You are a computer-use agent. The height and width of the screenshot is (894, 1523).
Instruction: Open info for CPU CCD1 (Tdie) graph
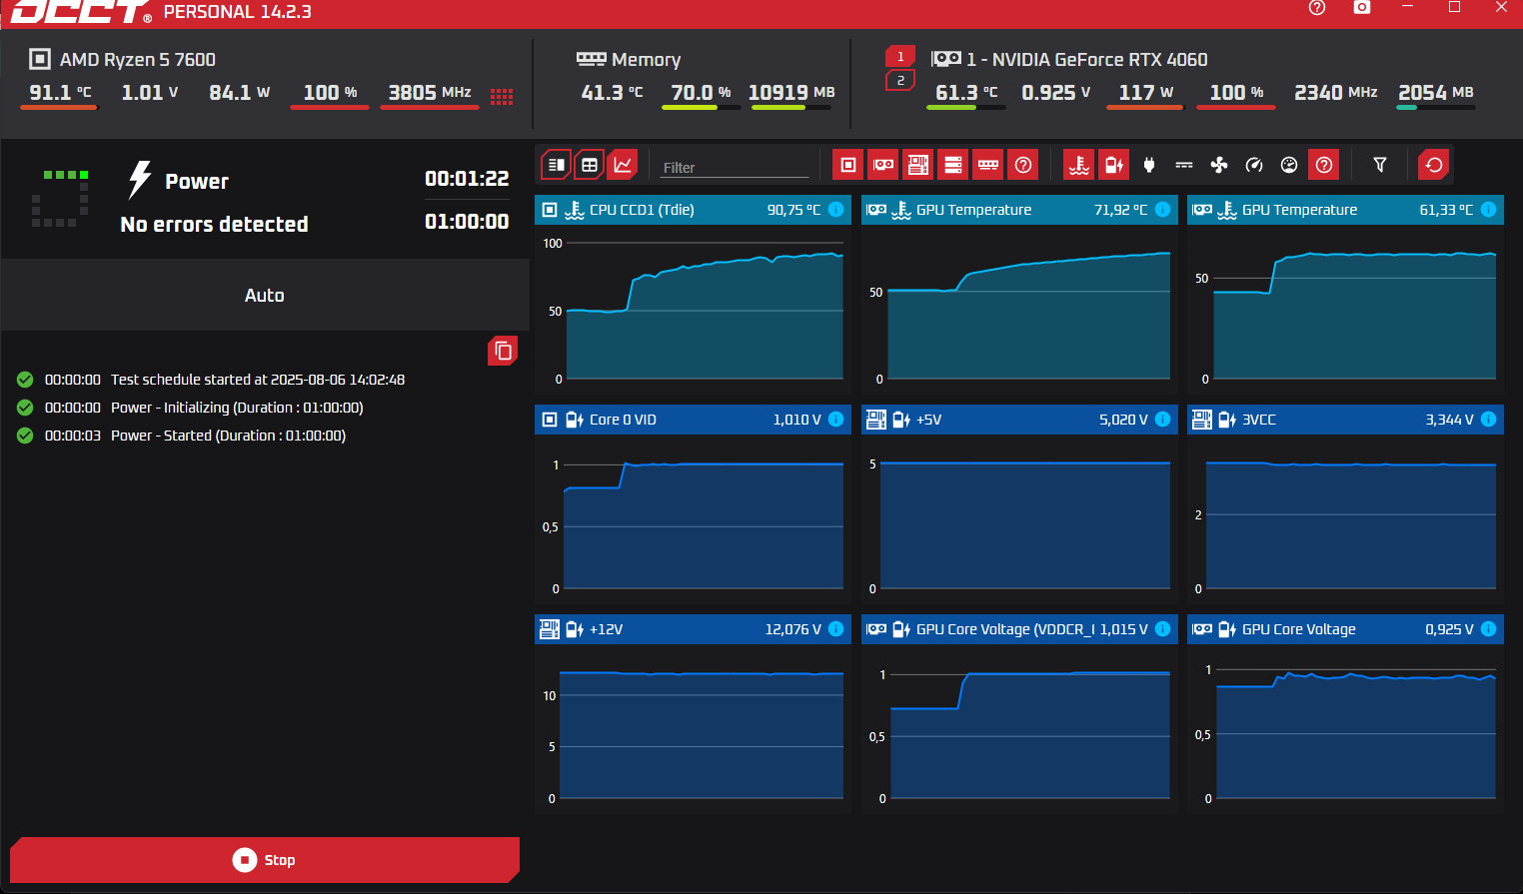point(836,210)
